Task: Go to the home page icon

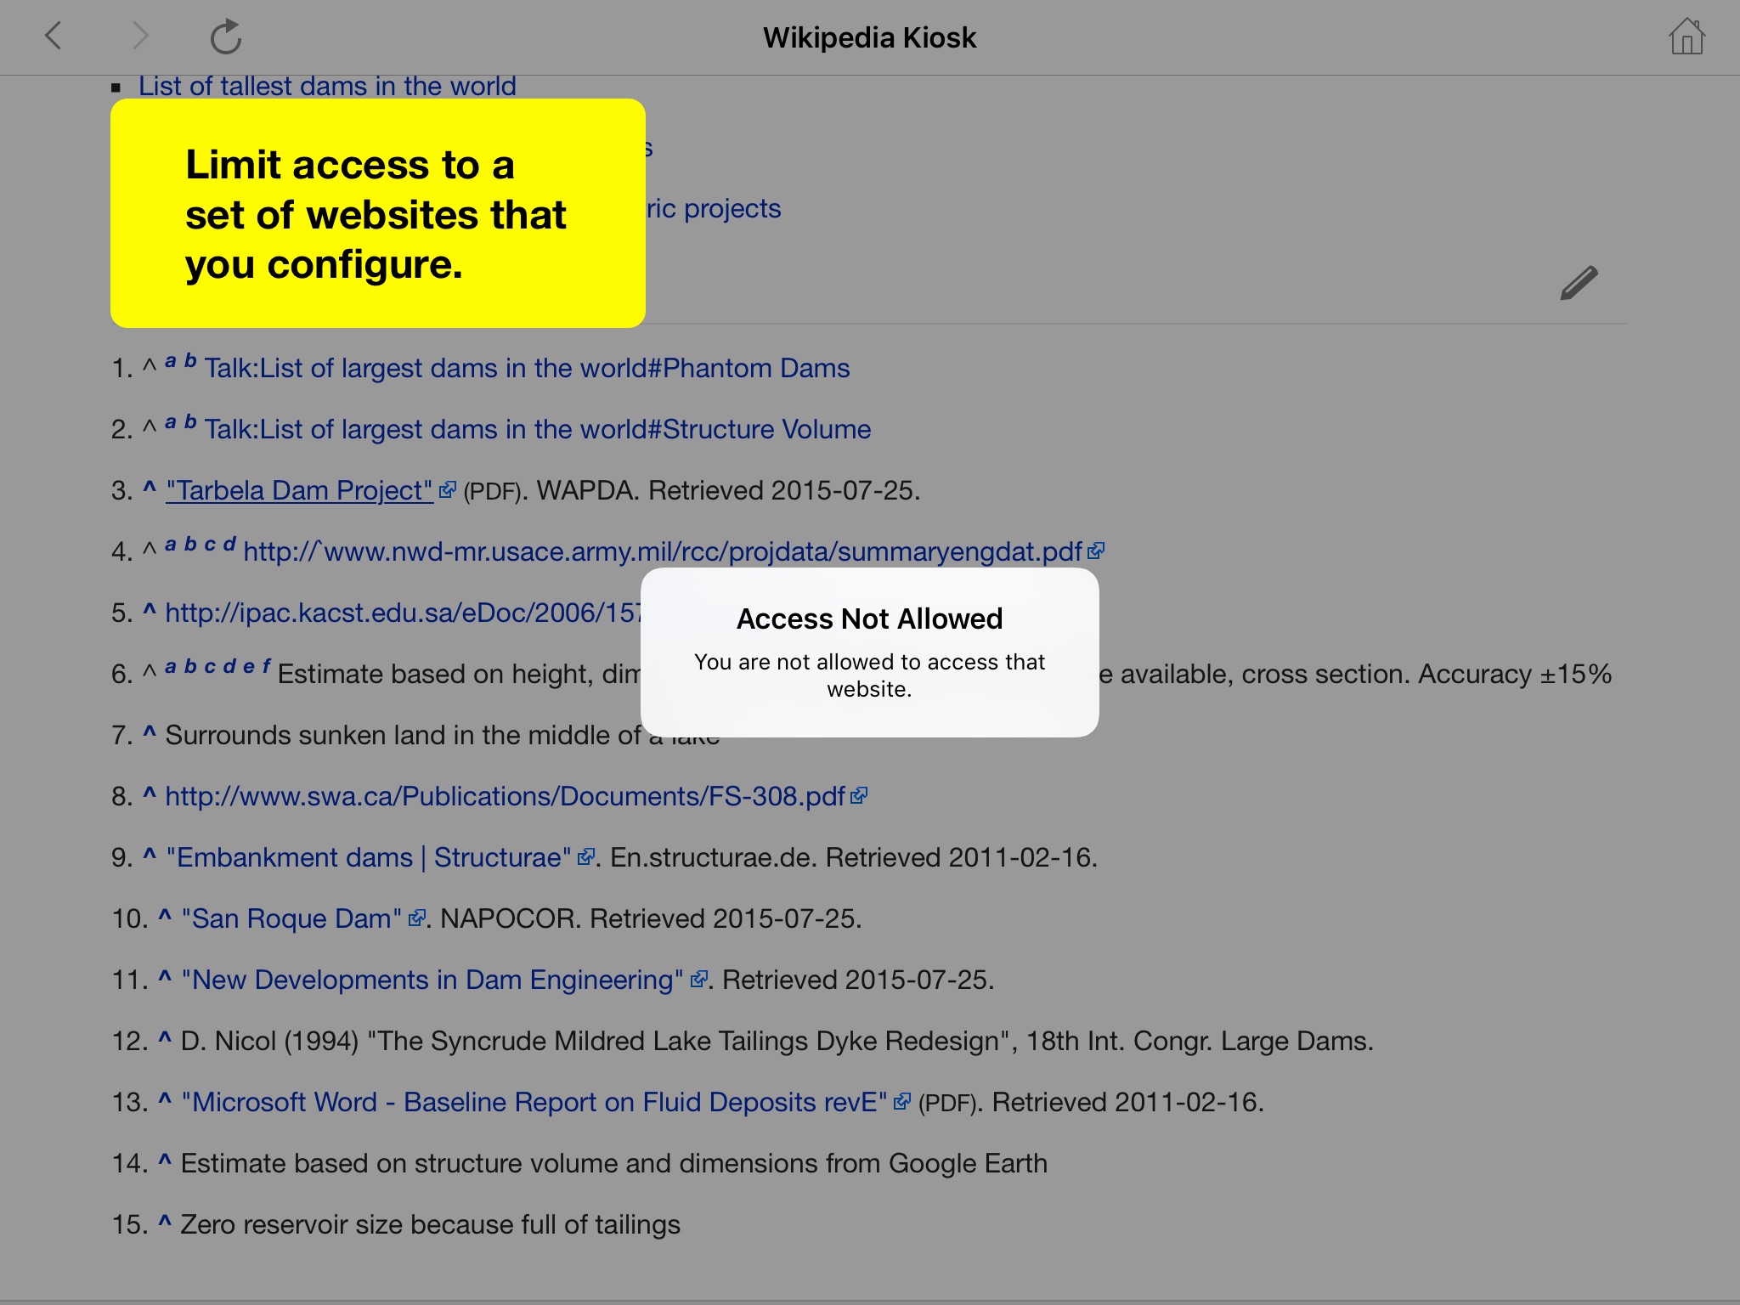Action: point(1686,37)
